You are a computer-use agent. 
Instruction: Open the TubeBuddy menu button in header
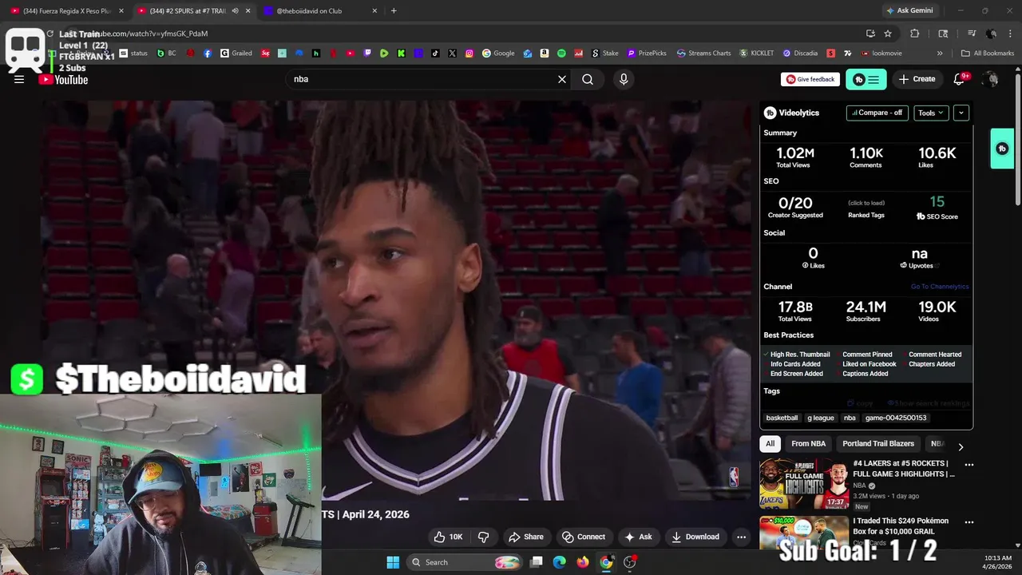pos(866,79)
